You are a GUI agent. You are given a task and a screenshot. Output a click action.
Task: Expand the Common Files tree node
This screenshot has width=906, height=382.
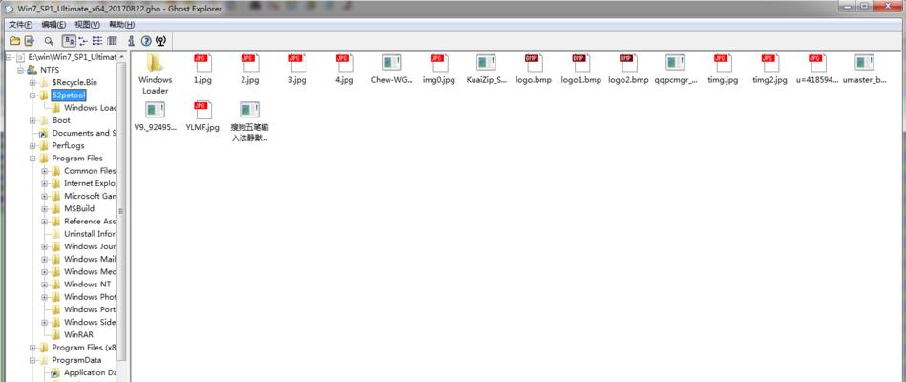(45, 171)
